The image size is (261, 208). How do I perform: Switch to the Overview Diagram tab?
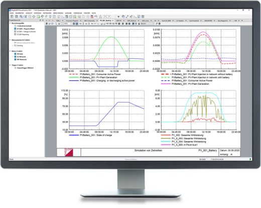click(72, 21)
